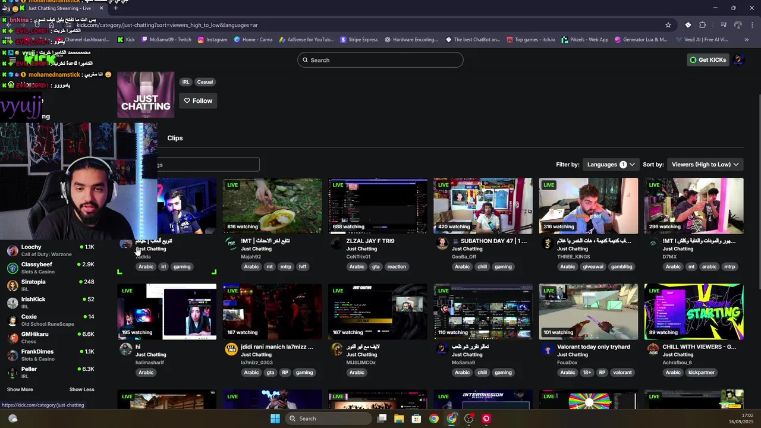Select the IRL category tag
Viewport: 761px width, 428px height.
[186, 82]
